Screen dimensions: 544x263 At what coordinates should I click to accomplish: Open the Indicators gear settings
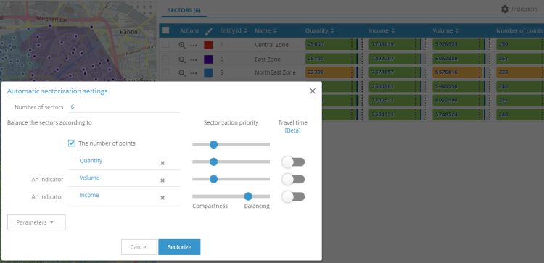505,9
